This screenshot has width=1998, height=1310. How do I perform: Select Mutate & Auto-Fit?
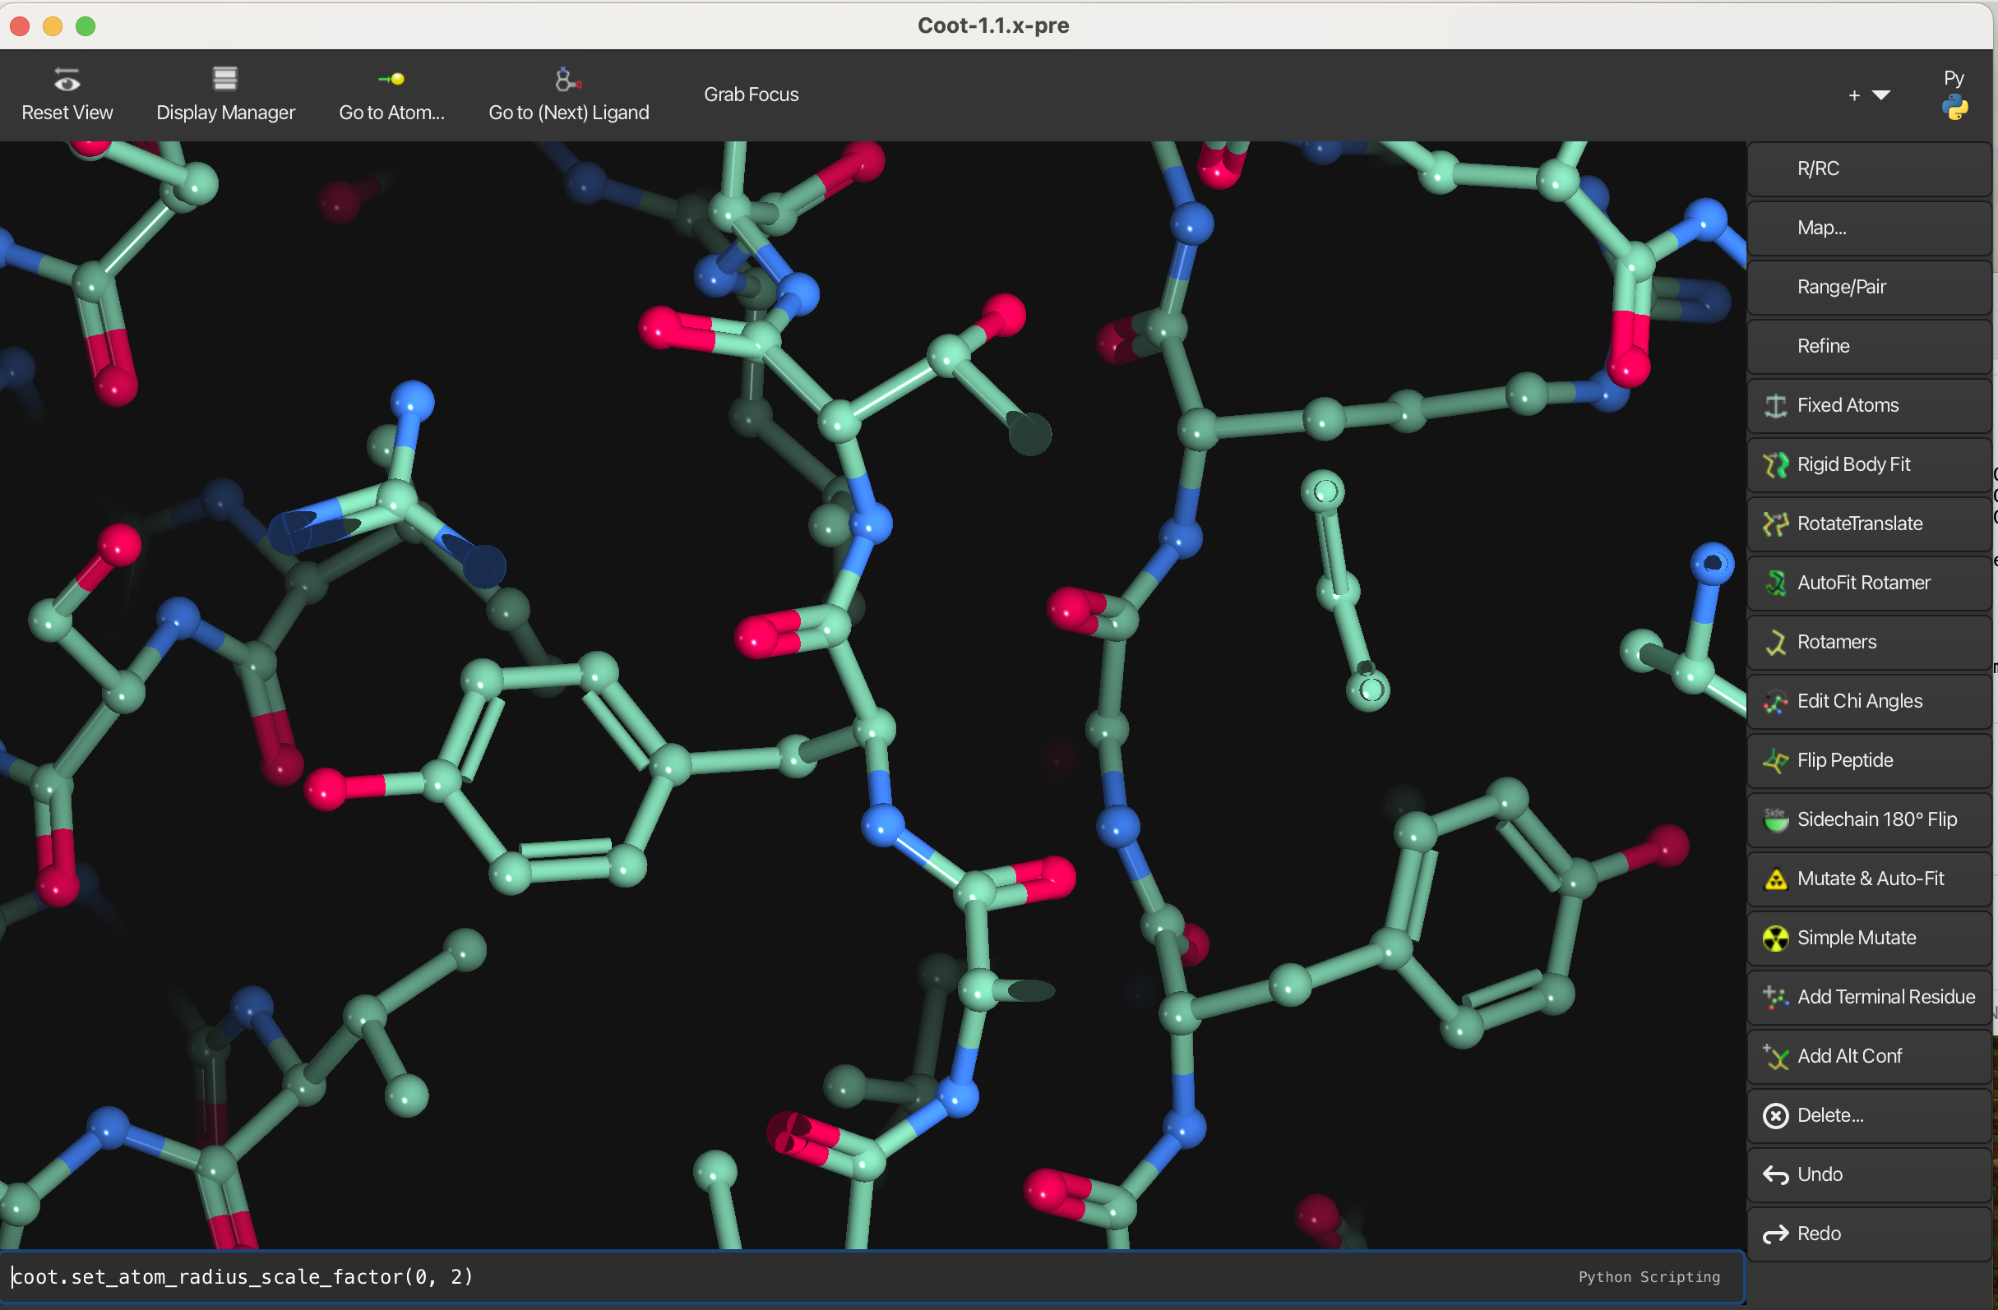[x=1868, y=879]
